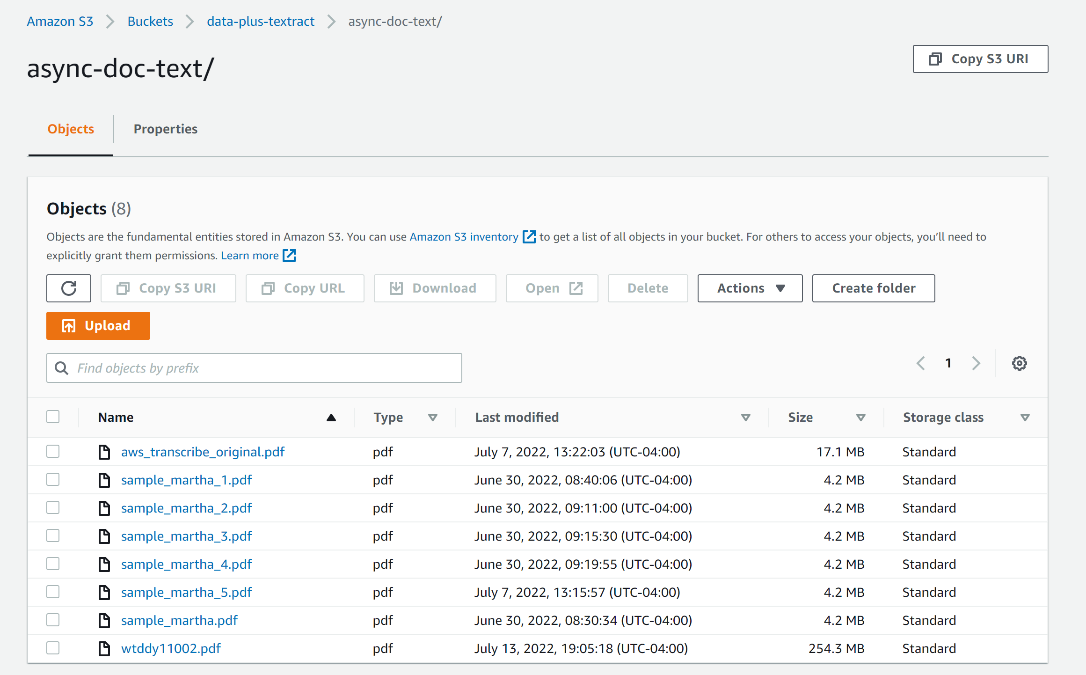1086x675 pixels.
Task: Open the Amazon S3 inventory link
Action: pos(464,237)
